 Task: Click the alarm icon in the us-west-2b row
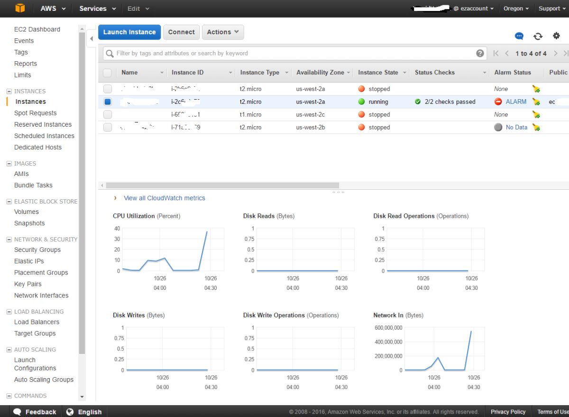pyautogui.click(x=536, y=127)
